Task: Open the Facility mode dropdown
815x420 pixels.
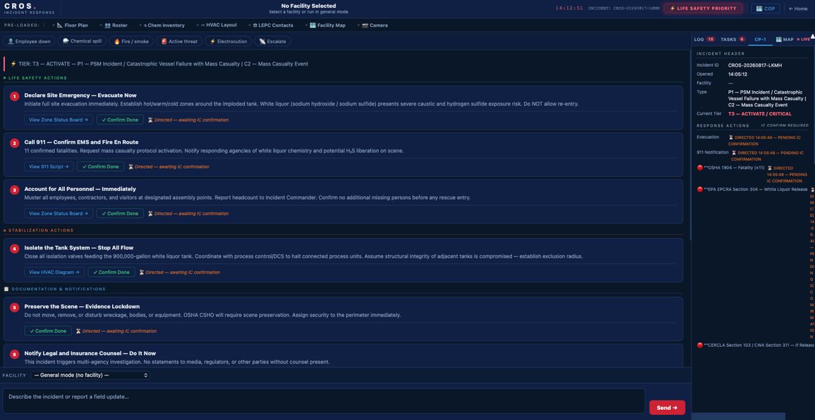Action: point(90,375)
